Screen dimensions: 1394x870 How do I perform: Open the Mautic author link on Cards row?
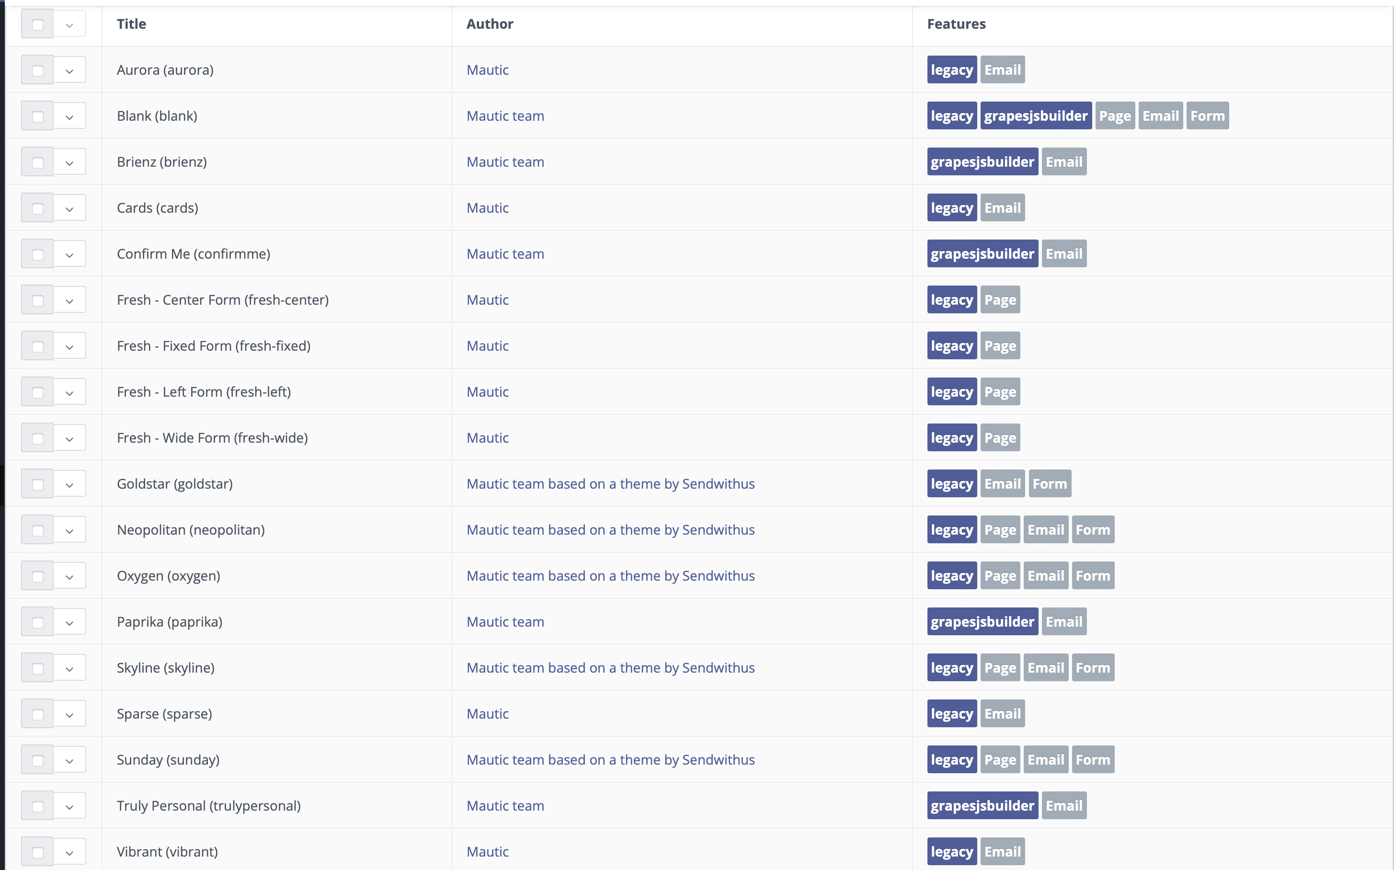(487, 207)
